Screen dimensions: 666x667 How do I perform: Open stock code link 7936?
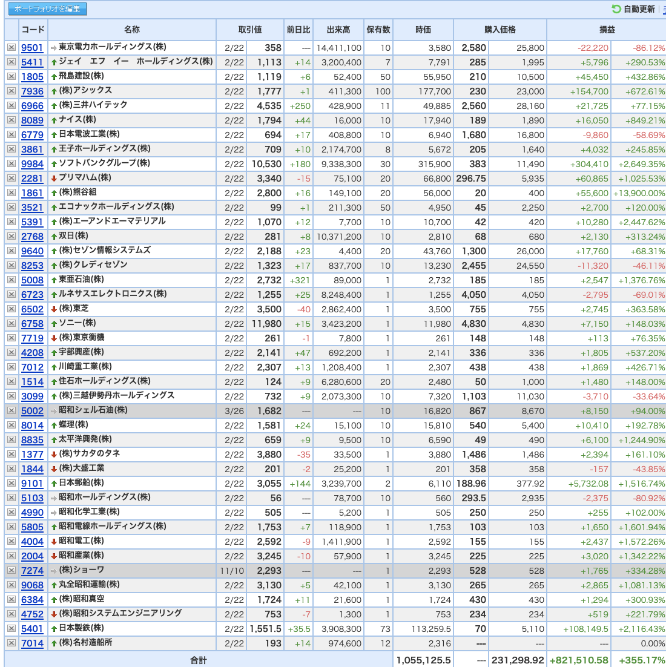(x=32, y=91)
